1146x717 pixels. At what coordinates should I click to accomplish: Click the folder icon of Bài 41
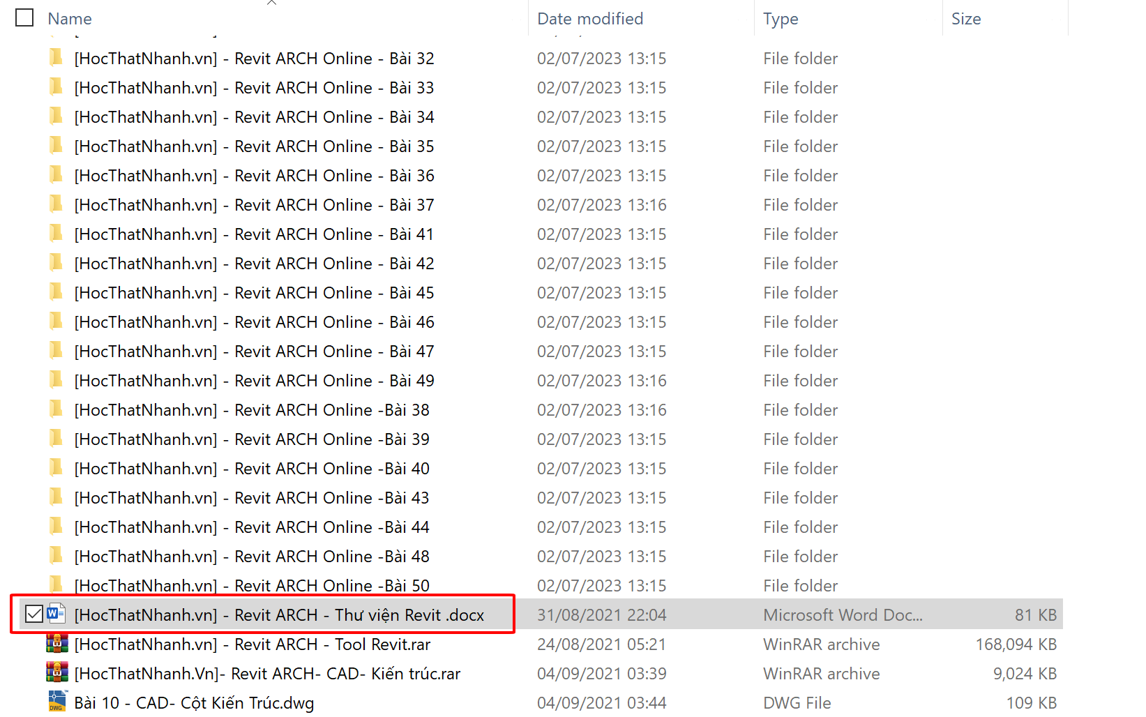pyautogui.click(x=56, y=233)
